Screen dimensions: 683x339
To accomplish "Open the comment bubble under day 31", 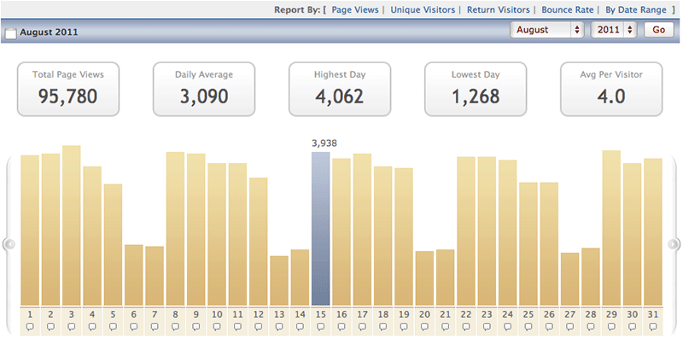I will point(653,326).
